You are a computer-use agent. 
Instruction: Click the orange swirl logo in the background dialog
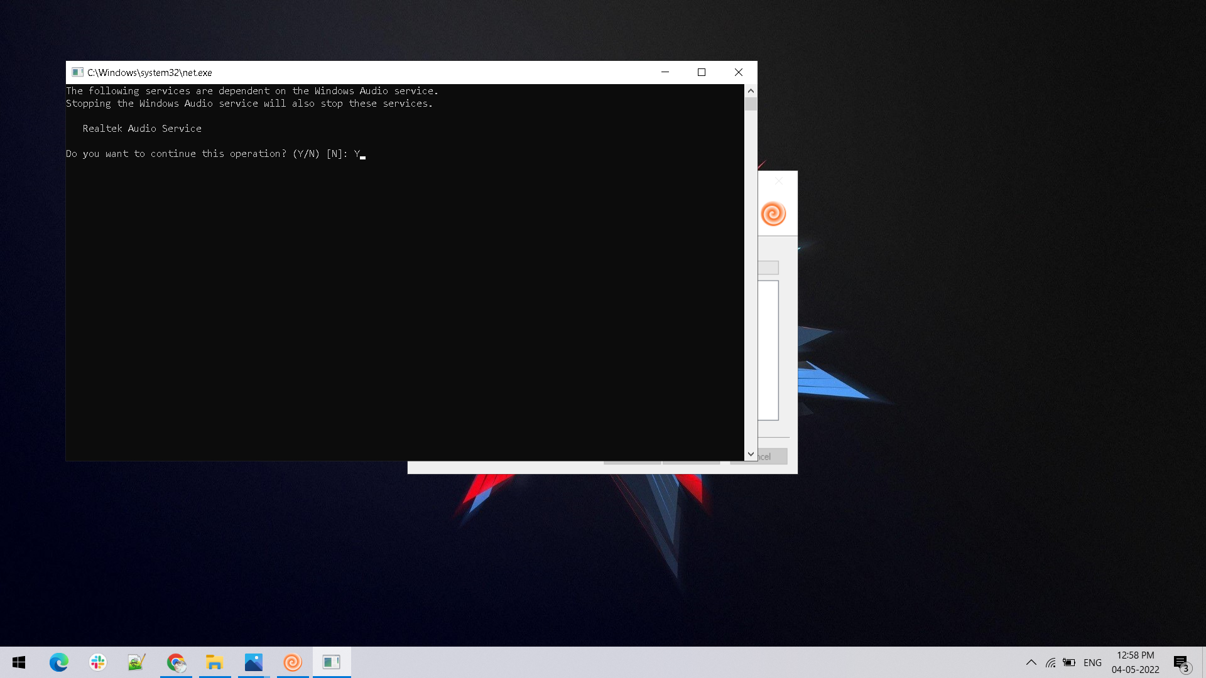(x=773, y=213)
